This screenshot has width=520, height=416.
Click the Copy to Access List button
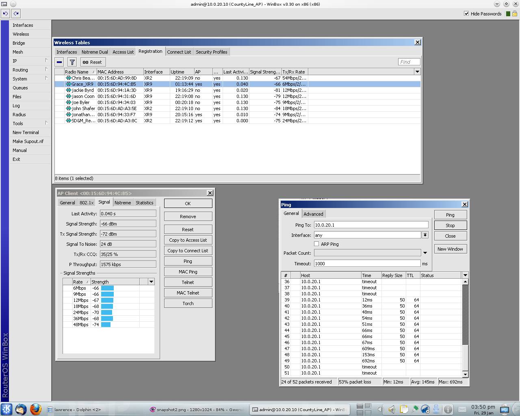[188, 240]
